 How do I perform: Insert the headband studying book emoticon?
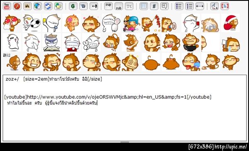51,42
